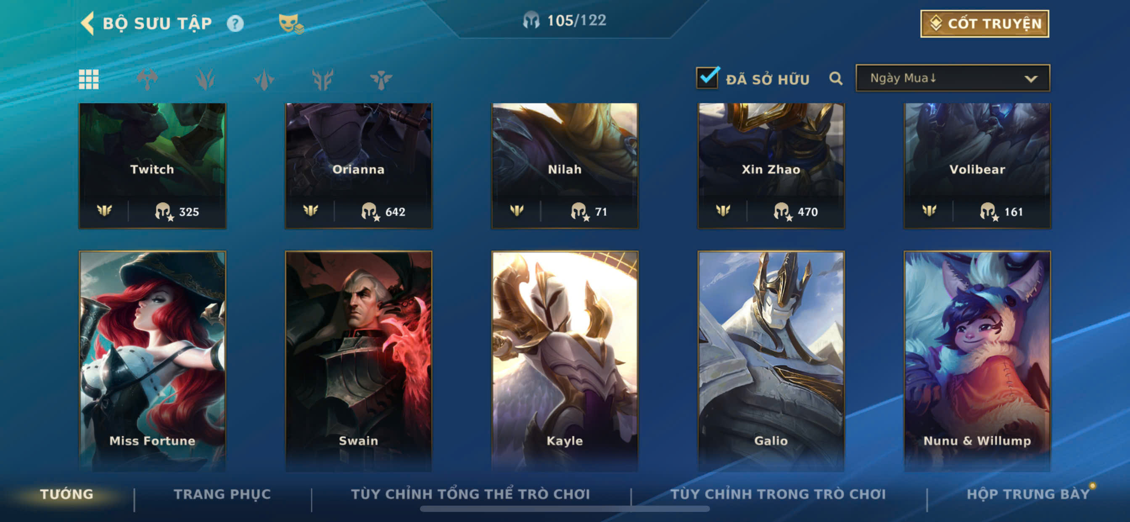Go back using the Bộ Sưu Tập arrow
This screenshot has height=522, width=1130.
[x=87, y=23]
